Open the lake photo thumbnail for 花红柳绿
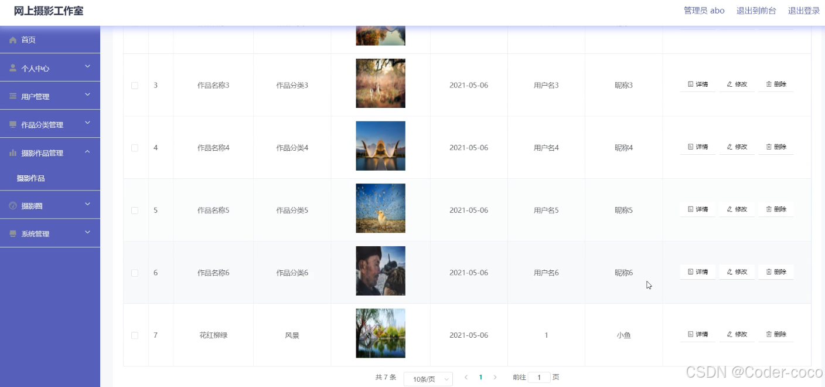The width and height of the screenshot is (825, 387). [x=380, y=333]
